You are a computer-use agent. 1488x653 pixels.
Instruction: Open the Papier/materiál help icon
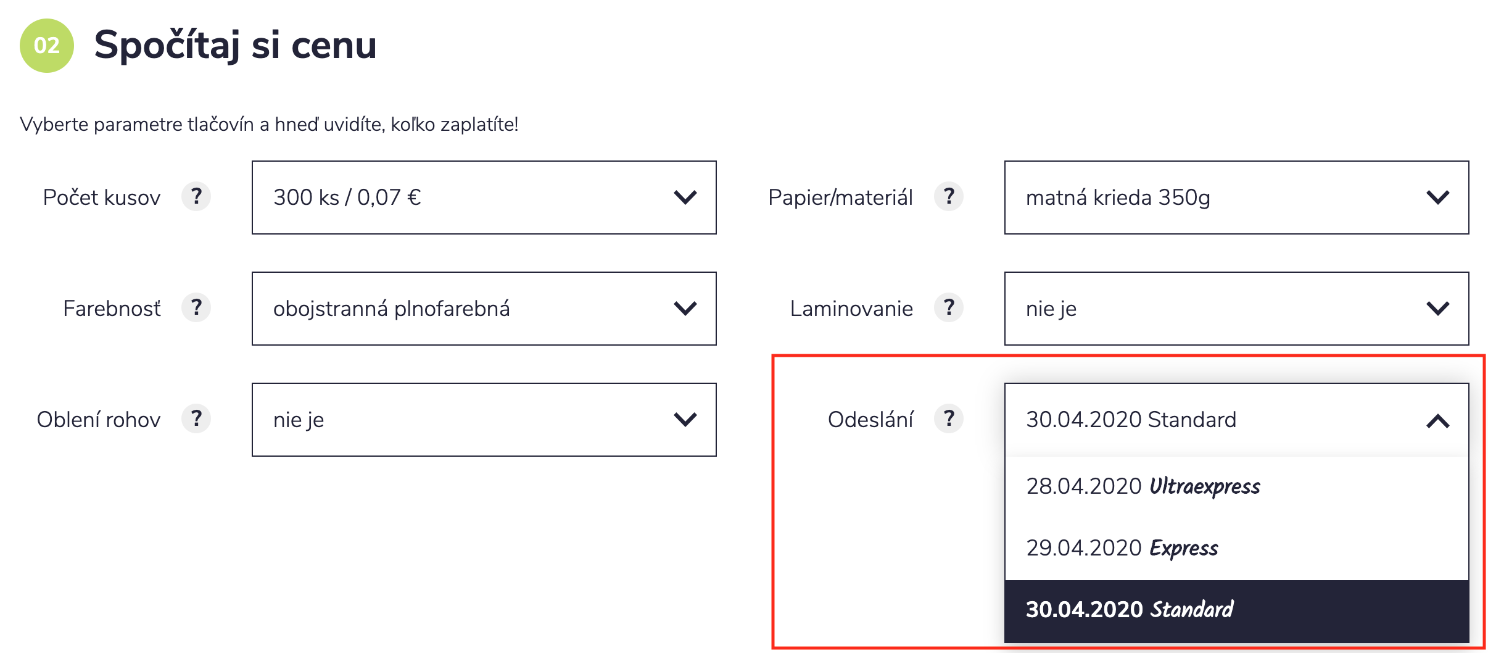point(950,198)
